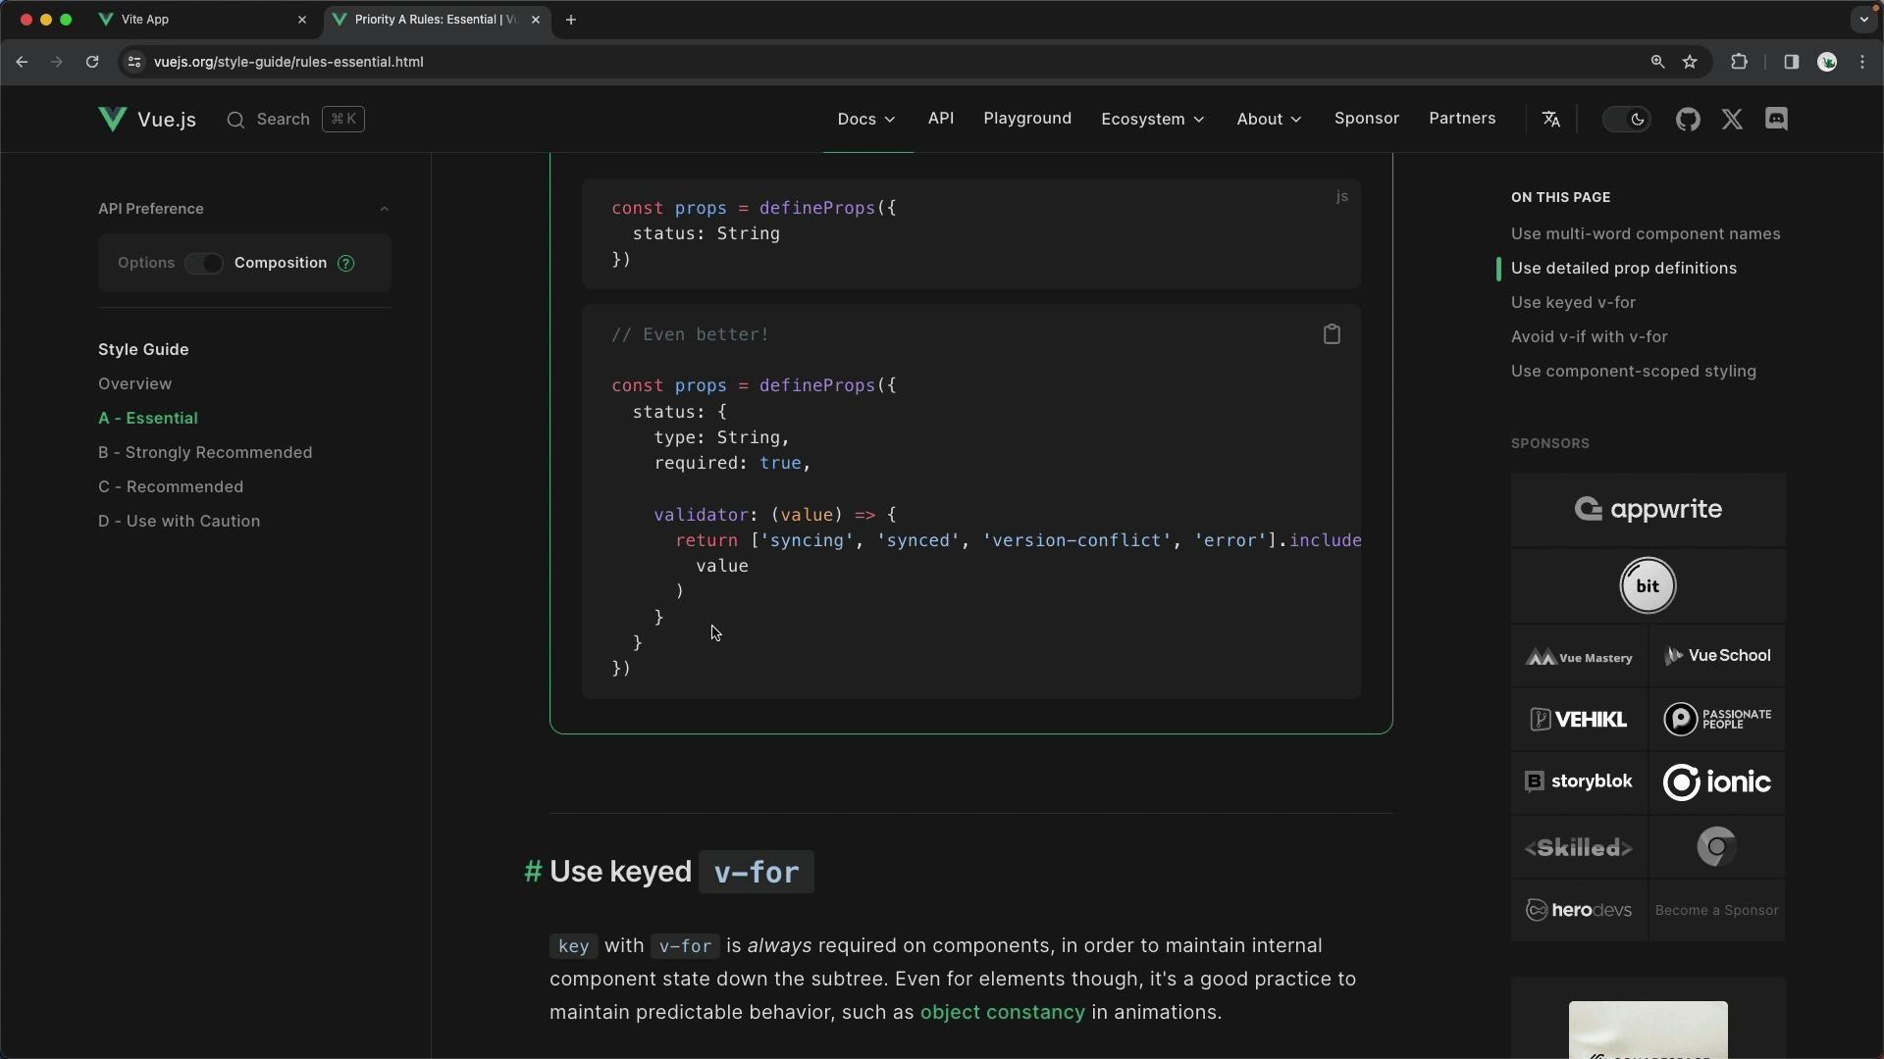The height and width of the screenshot is (1059, 1884).
Task: Jump to Use multi-word component names
Action: (x=1646, y=234)
